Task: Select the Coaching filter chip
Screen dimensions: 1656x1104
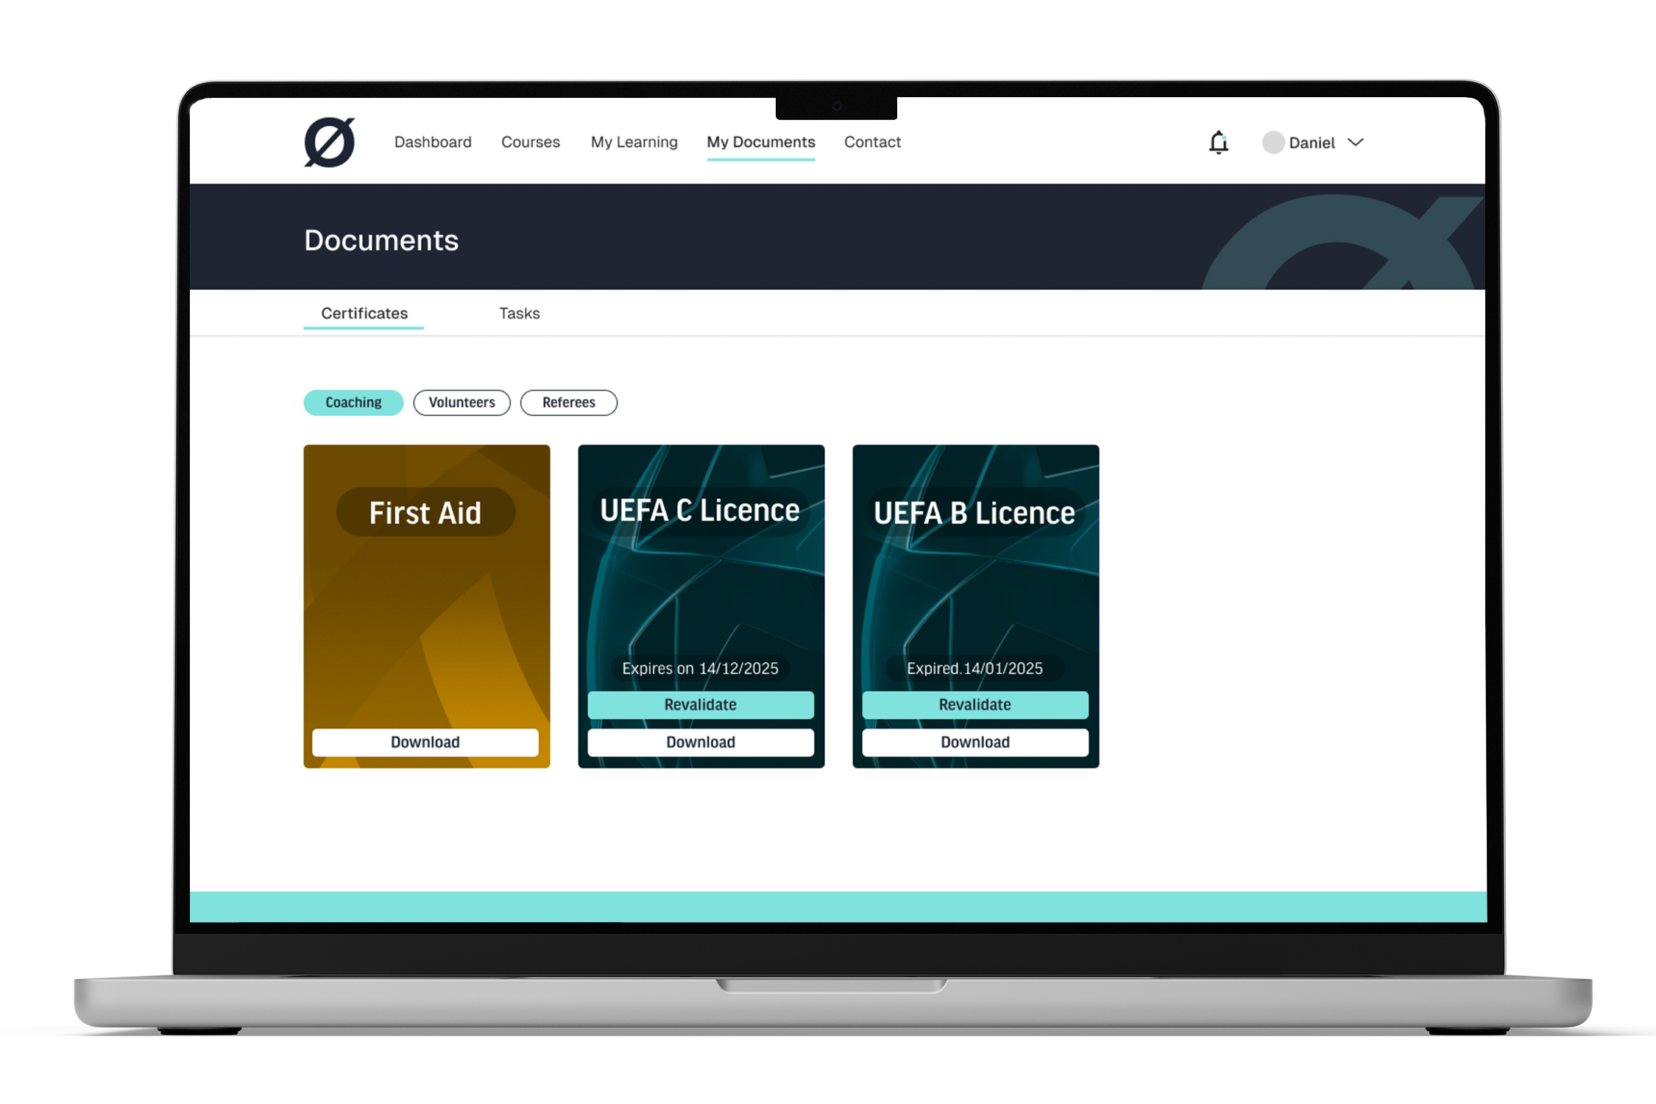Action: click(353, 403)
